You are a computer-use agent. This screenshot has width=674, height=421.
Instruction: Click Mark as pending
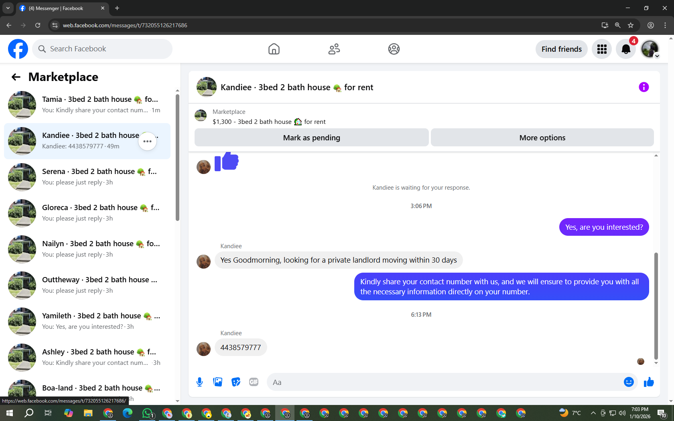click(312, 138)
